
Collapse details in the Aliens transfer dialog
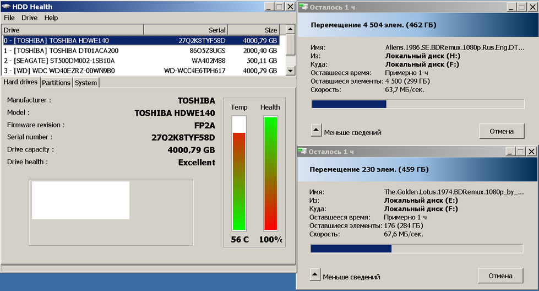tap(316, 131)
